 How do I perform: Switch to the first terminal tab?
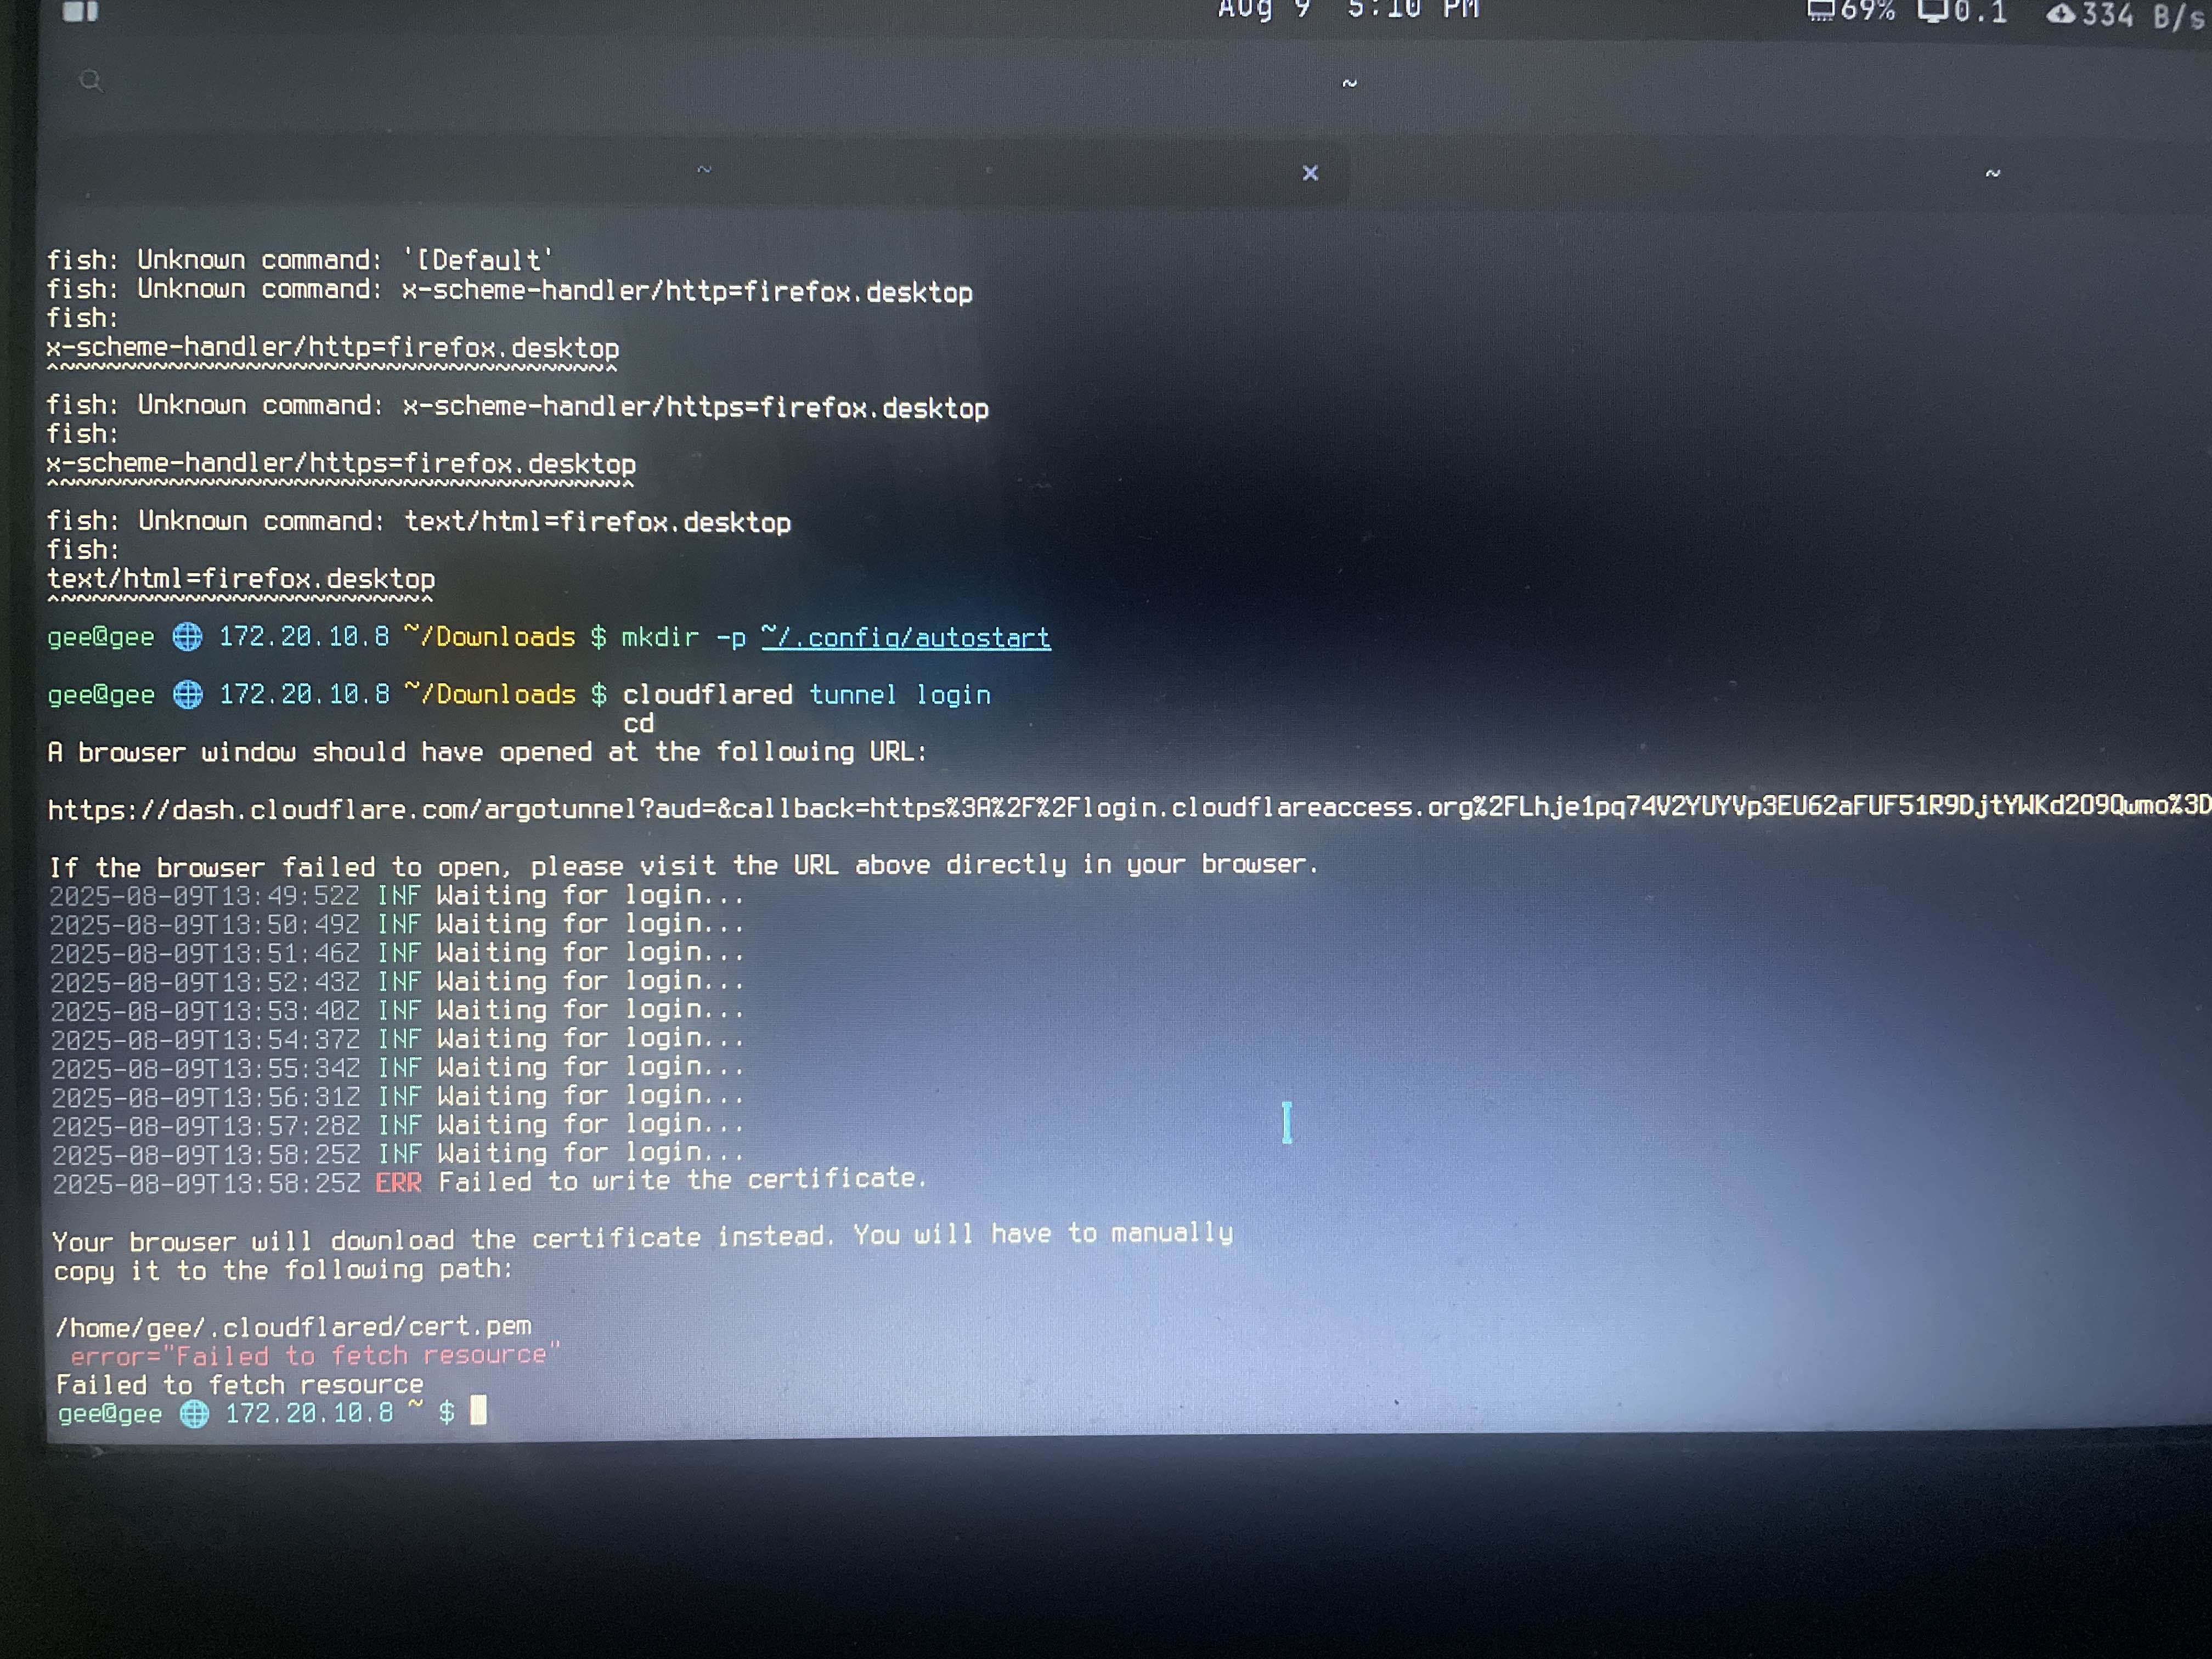tap(704, 171)
